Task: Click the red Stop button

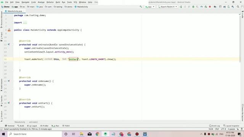Action: pyautogui.click(x=210, y=7)
